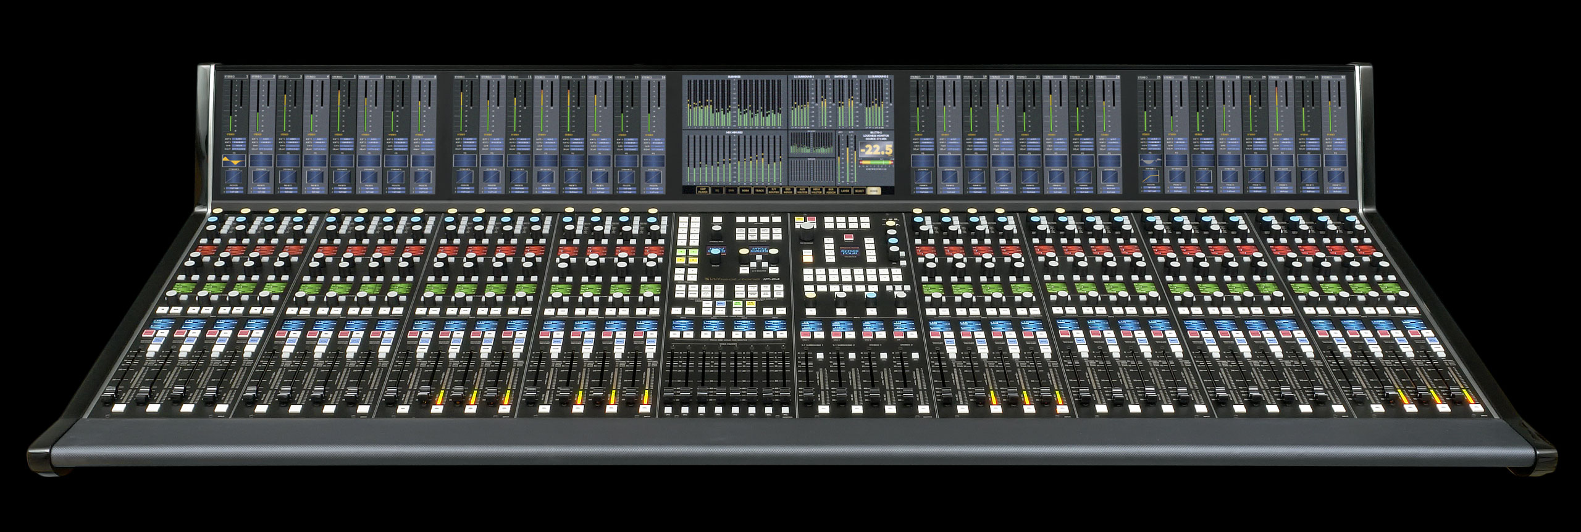Click ON button below 5.1 Surround 1 fader

(824, 409)
